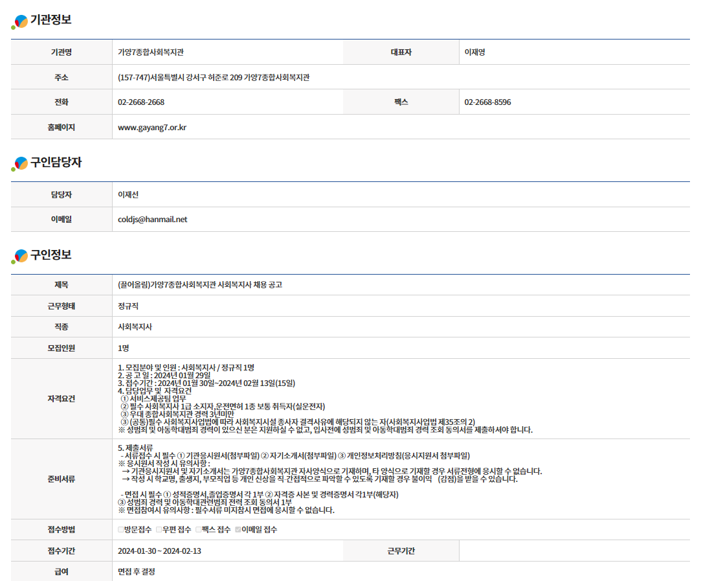Click the 제목 label cell
This screenshot has width=701, height=581.
click(61, 285)
